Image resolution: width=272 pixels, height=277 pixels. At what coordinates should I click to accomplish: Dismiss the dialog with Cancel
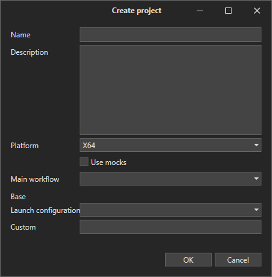click(238, 260)
